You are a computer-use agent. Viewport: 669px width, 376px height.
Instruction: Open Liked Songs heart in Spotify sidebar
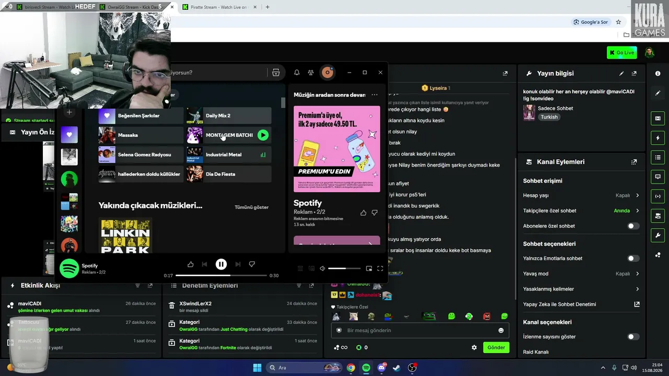click(x=69, y=135)
